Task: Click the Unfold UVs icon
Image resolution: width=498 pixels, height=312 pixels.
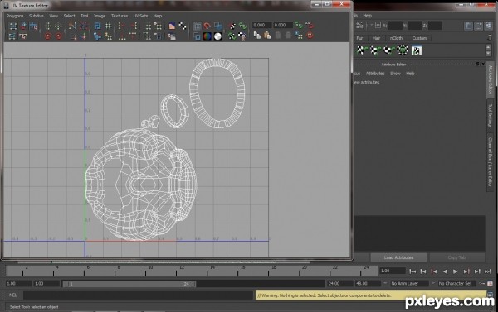Action: (x=97, y=36)
